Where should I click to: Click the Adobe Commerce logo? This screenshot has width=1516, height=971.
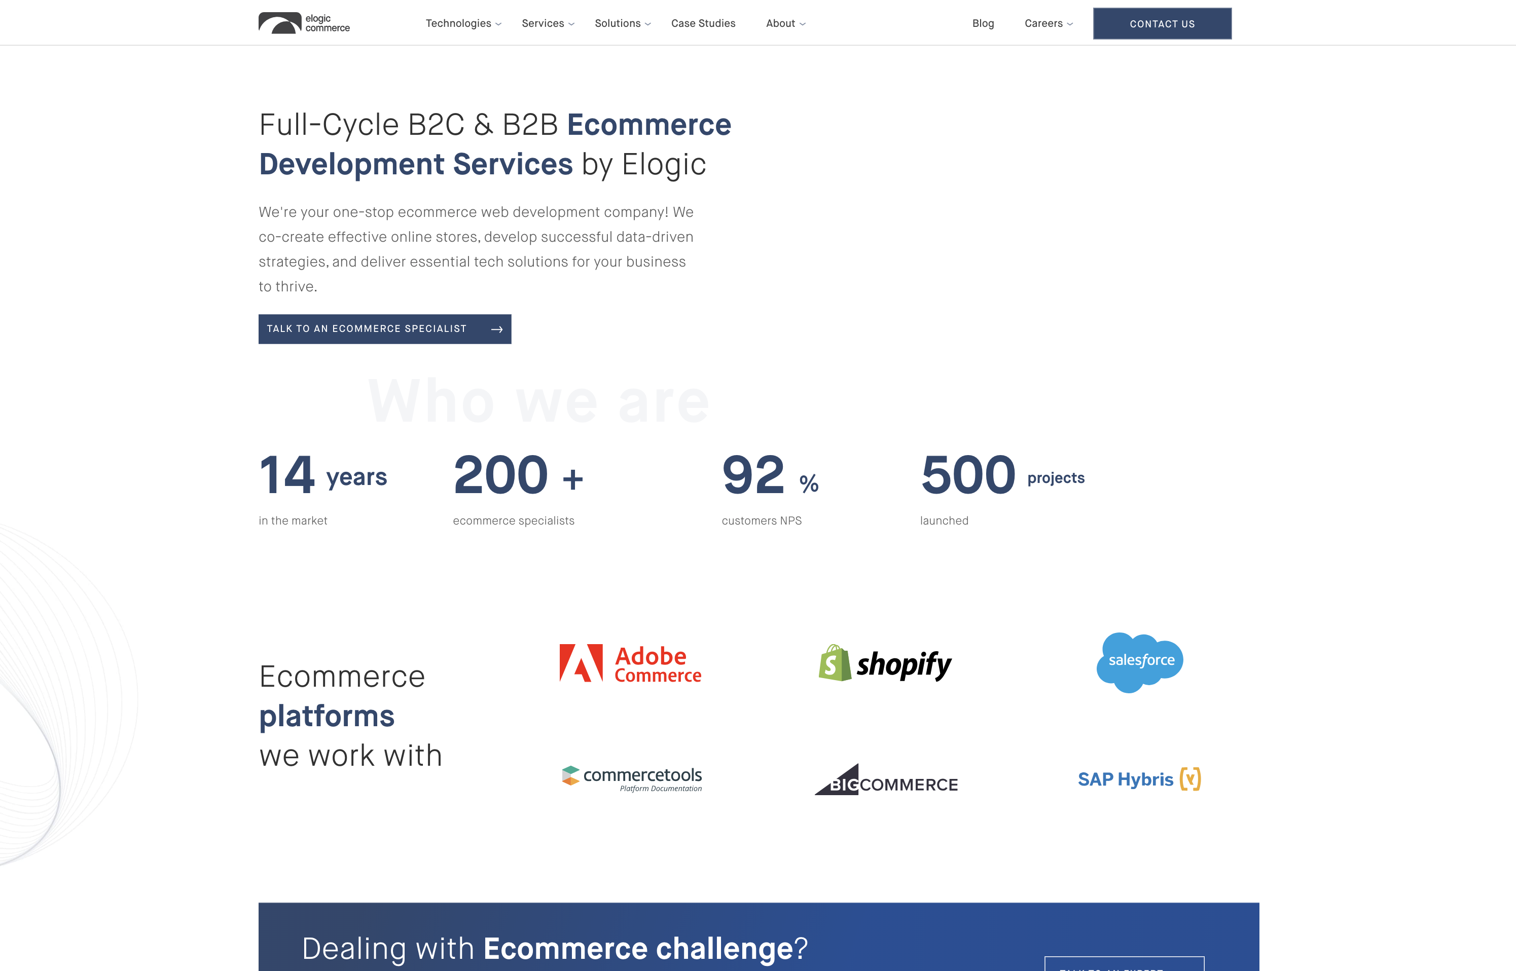point(630,664)
